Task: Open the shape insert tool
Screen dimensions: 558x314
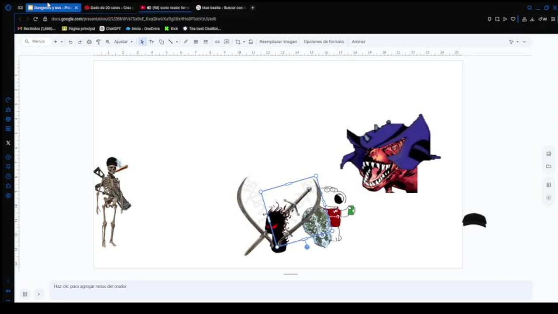Action: (x=161, y=42)
